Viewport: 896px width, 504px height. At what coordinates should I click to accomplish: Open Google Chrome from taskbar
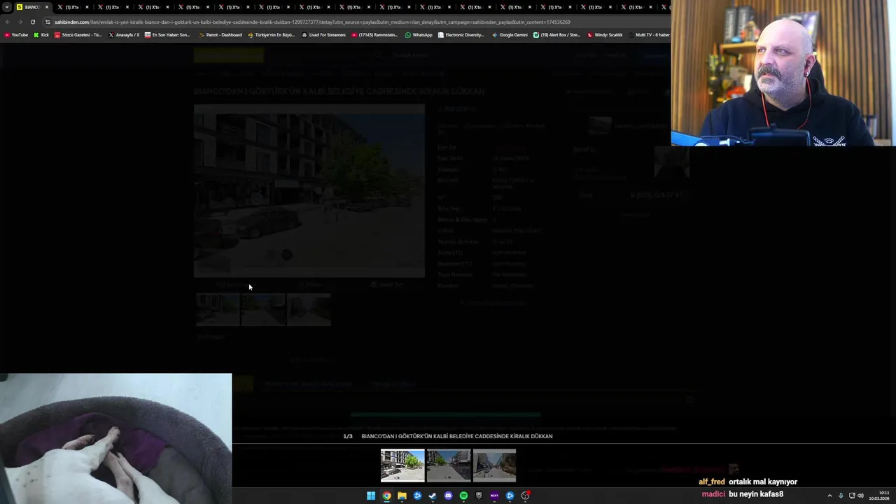[386, 496]
